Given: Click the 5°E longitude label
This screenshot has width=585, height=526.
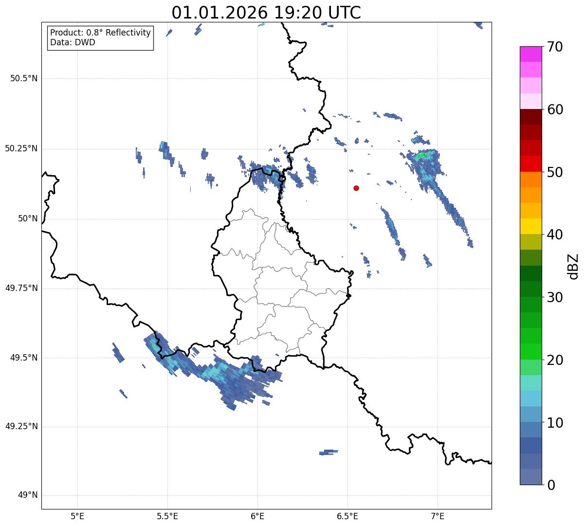Looking at the screenshot, I should [x=77, y=516].
